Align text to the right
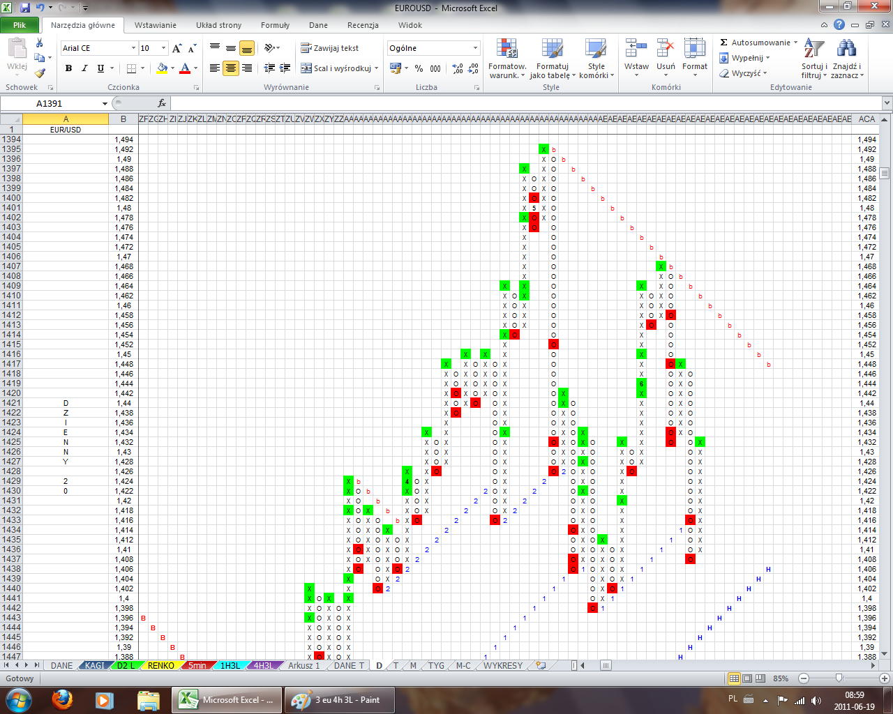Image resolution: width=893 pixels, height=714 pixels. [x=247, y=68]
